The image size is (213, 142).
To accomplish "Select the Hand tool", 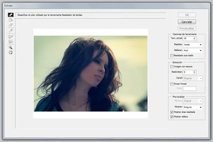I will point(10,52).
